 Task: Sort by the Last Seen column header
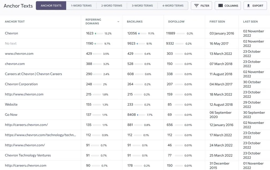pos(250,22)
